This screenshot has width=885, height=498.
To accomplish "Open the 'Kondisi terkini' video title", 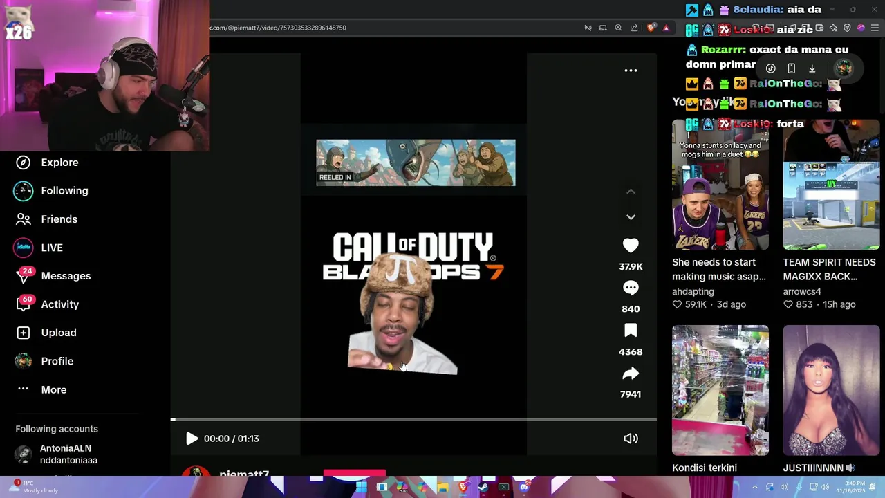I will tap(705, 468).
